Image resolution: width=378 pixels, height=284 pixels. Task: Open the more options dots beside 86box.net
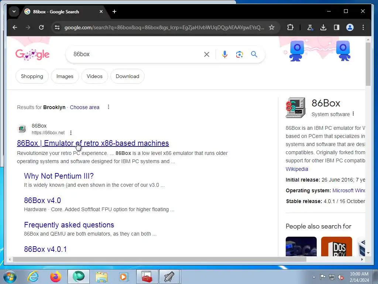[71, 133]
